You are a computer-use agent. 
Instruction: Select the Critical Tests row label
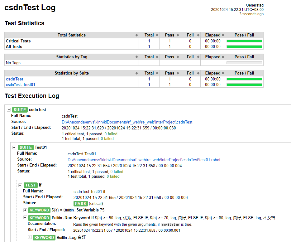(18, 41)
